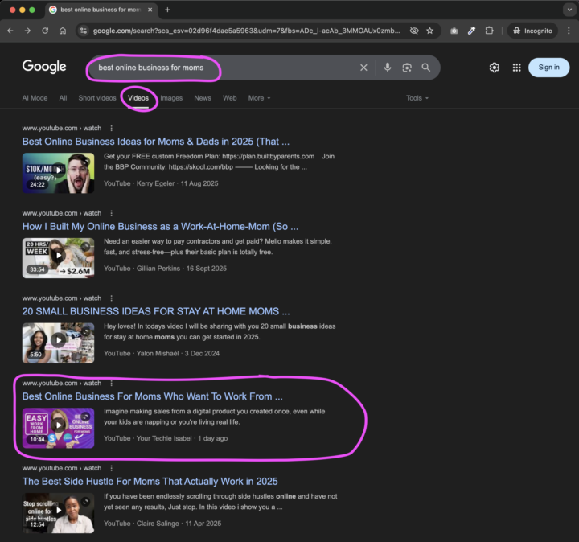Switch to the Images tab

coord(171,98)
